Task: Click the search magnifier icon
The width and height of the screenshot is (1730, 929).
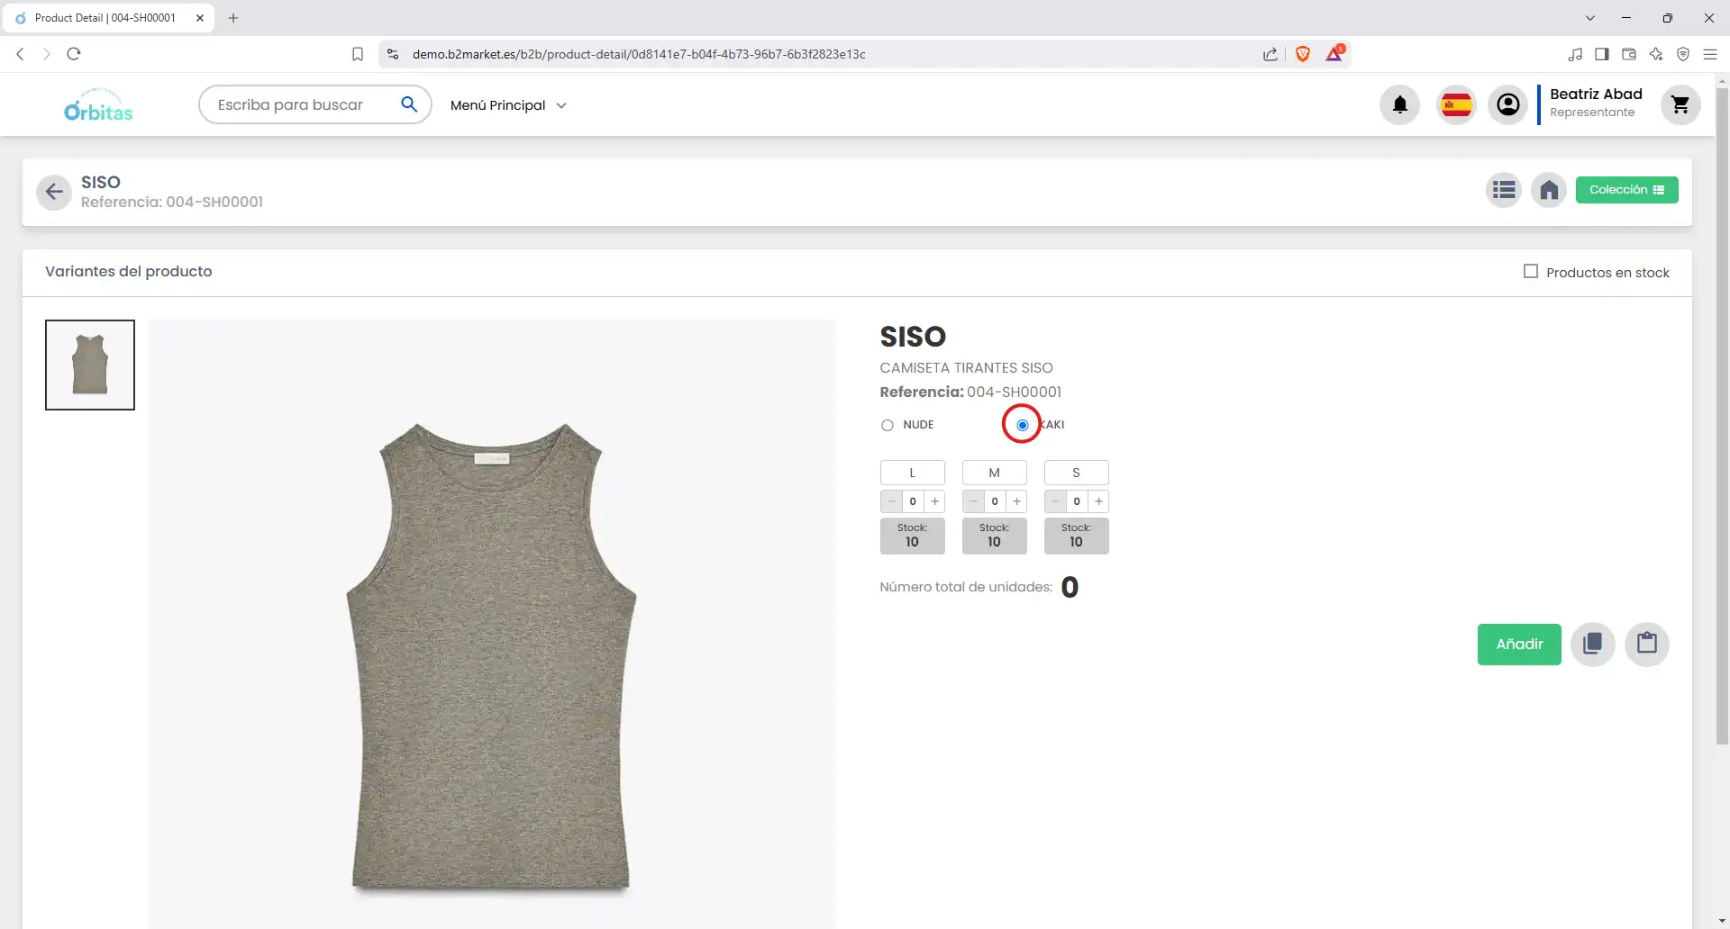Action: [409, 104]
